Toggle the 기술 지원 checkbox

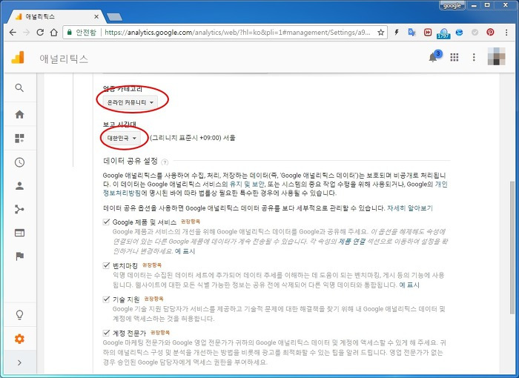click(106, 299)
